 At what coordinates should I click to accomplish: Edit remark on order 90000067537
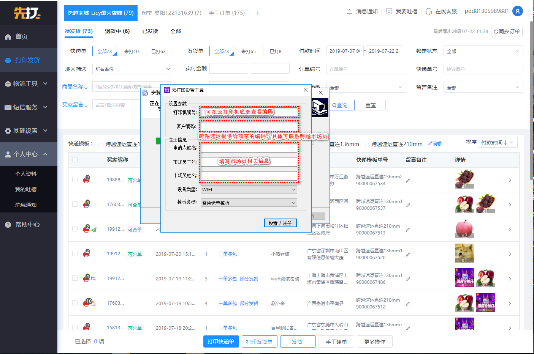[408, 205]
